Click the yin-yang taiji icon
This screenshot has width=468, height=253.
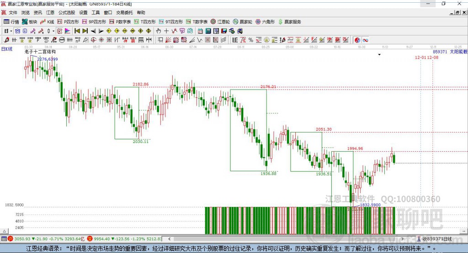[x=357, y=40]
